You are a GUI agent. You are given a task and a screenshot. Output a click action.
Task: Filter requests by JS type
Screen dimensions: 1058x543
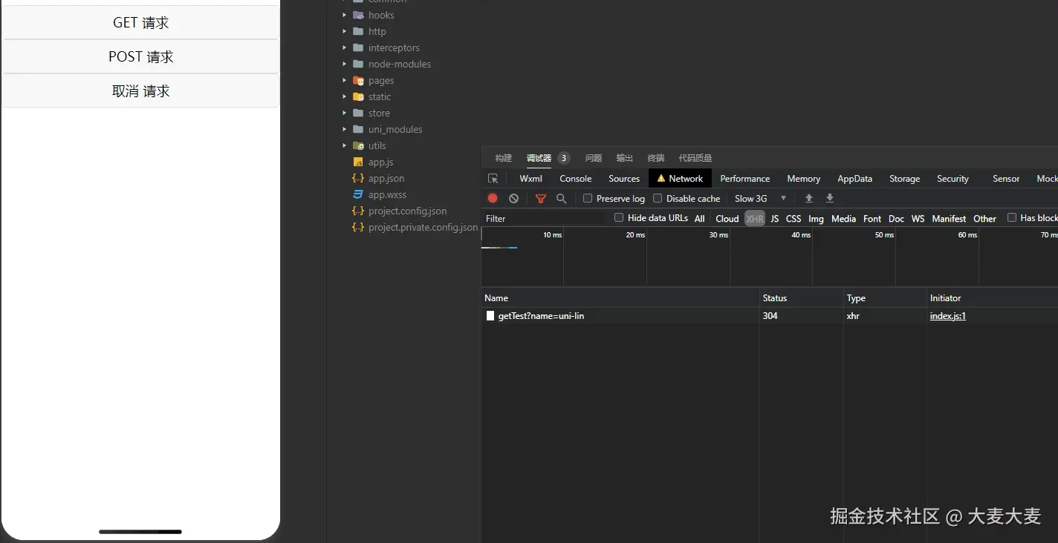[775, 219]
